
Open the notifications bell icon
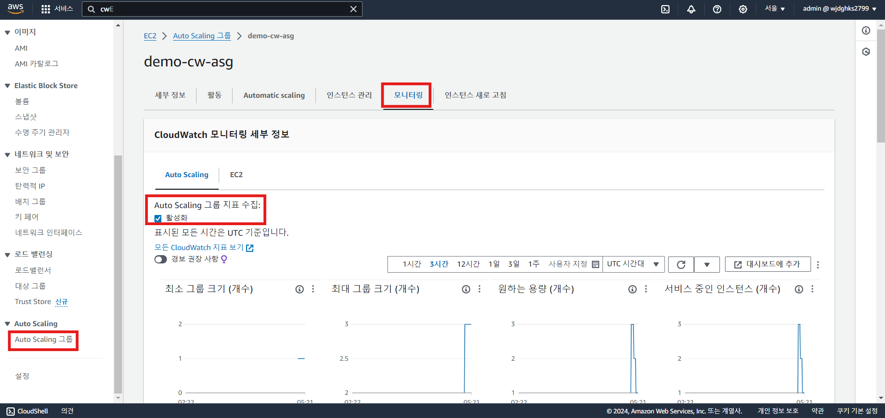pos(691,9)
